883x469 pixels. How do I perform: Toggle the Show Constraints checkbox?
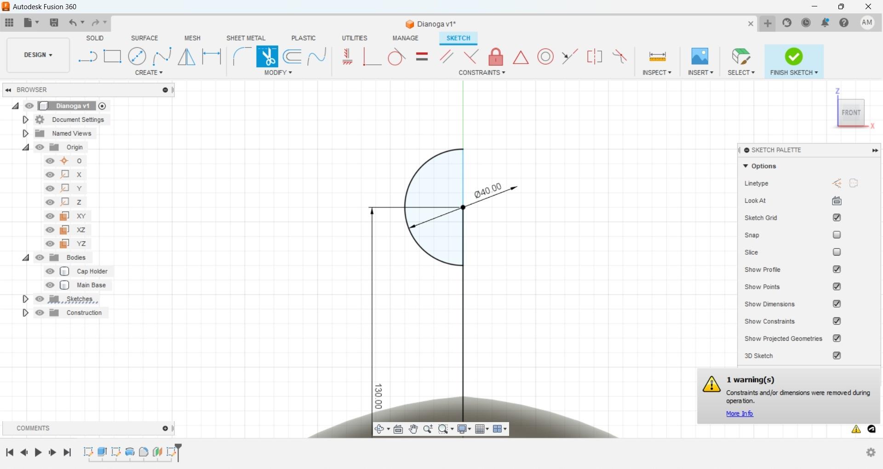(837, 321)
